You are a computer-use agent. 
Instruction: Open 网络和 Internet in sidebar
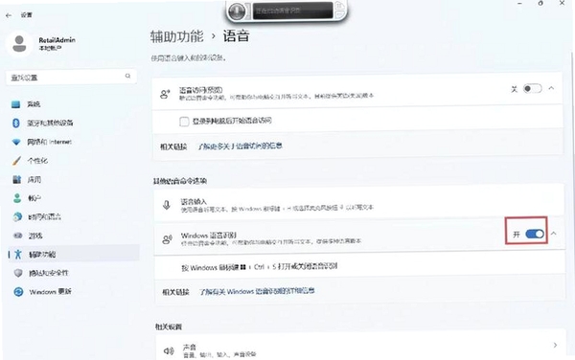pyautogui.click(x=49, y=142)
